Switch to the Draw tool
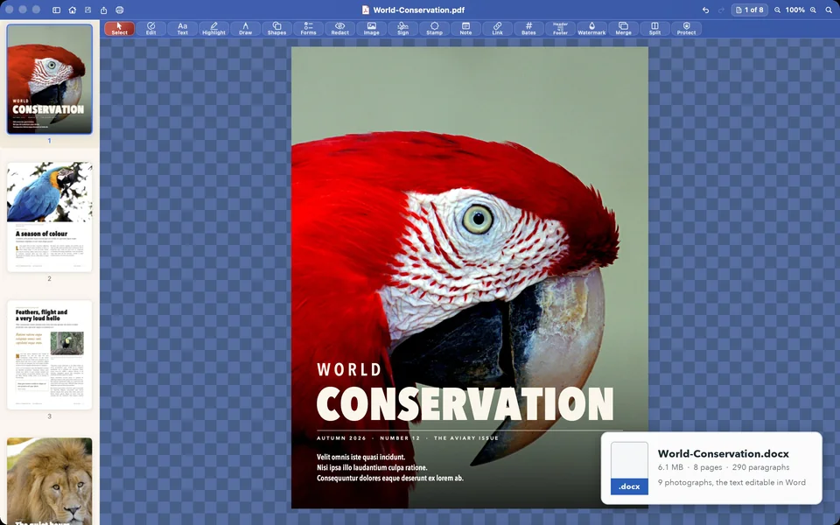Viewport: 840px width, 525px height. click(x=245, y=28)
